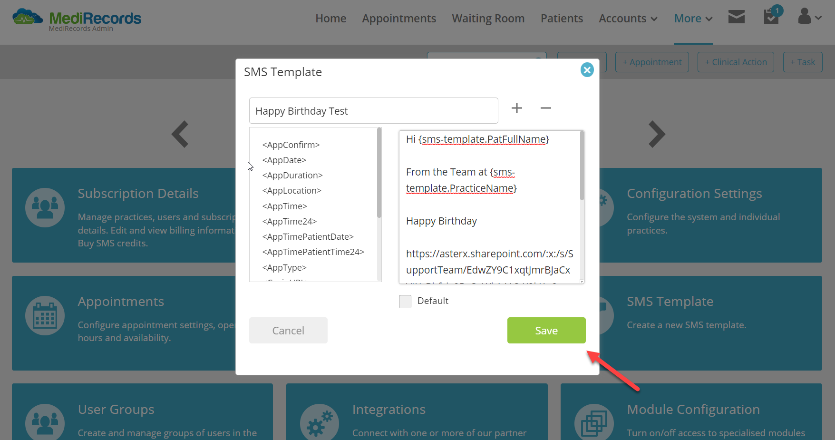Close the SMS Template dialog
Image resolution: width=835 pixels, height=440 pixels.
tap(587, 70)
